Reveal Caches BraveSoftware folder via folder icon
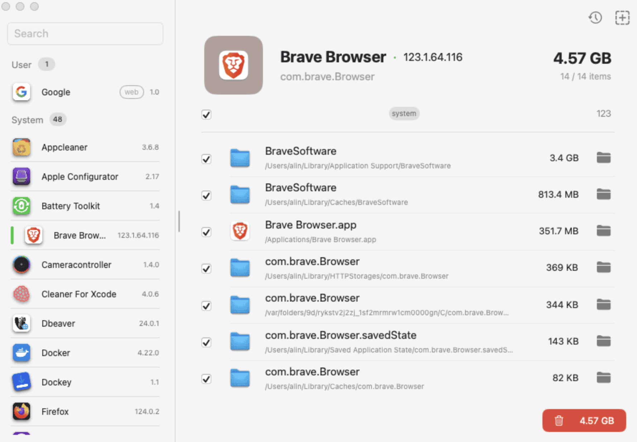 tap(604, 194)
